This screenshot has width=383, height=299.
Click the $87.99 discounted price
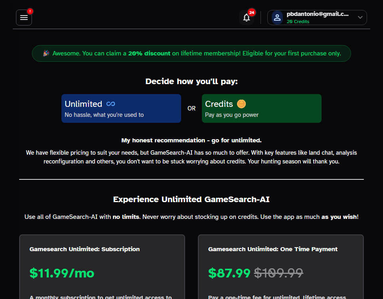[229, 273]
